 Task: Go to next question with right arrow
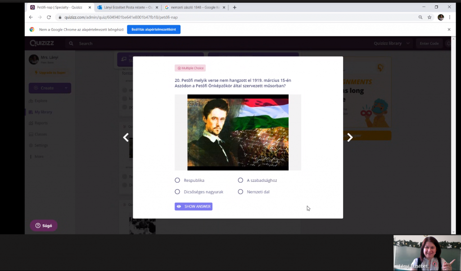(350, 137)
